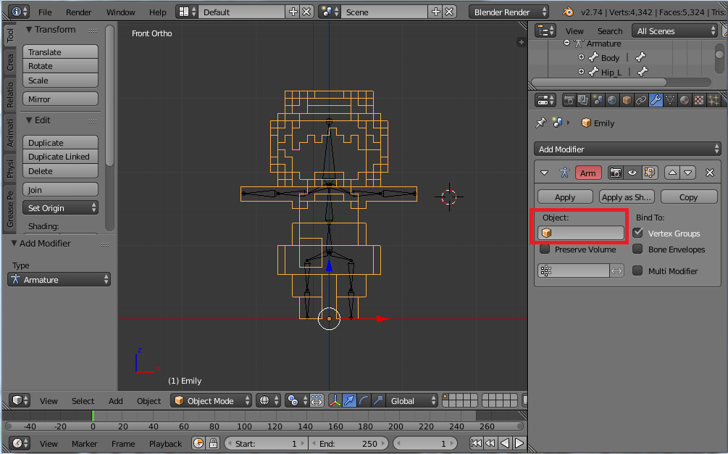The height and width of the screenshot is (454, 728).
Task: Open the Blender Render engine dropdown
Action: (509, 12)
